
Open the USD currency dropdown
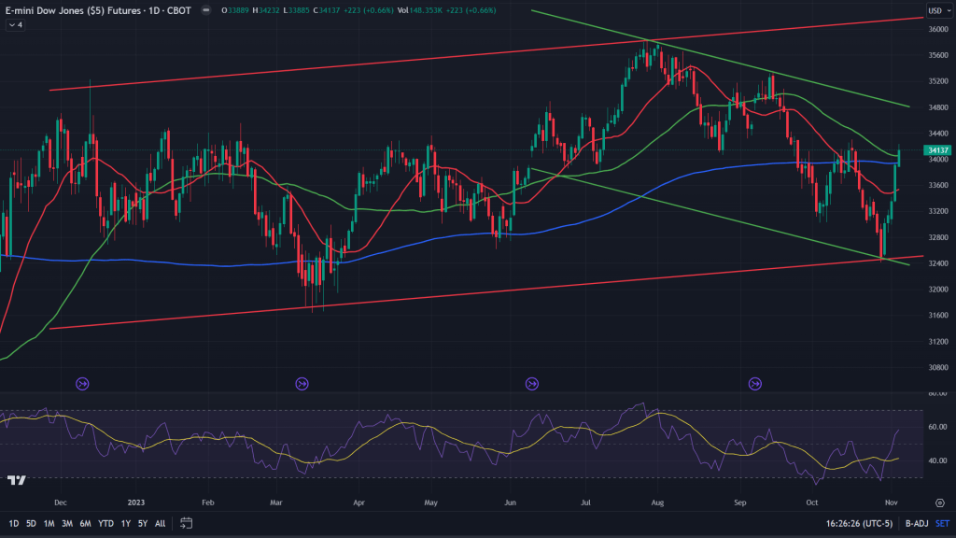[936, 11]
